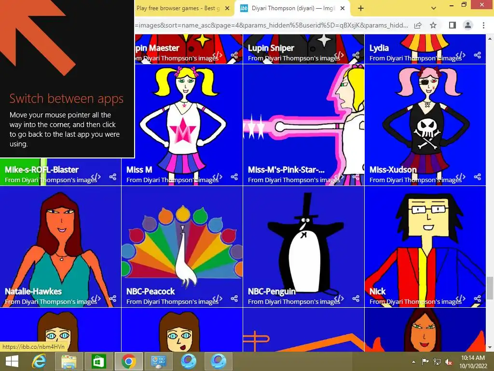Open Chrome three-dot menu
This screenshot has height=371, width=494.
(x=483, y=25)
